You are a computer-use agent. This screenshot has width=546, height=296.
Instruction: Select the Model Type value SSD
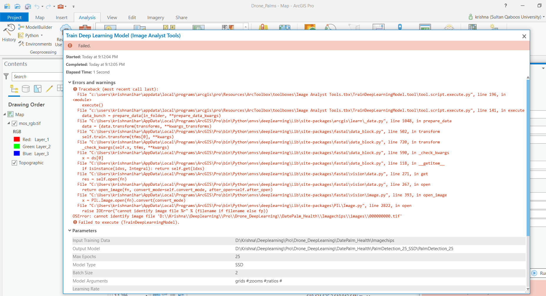point(239,265)
